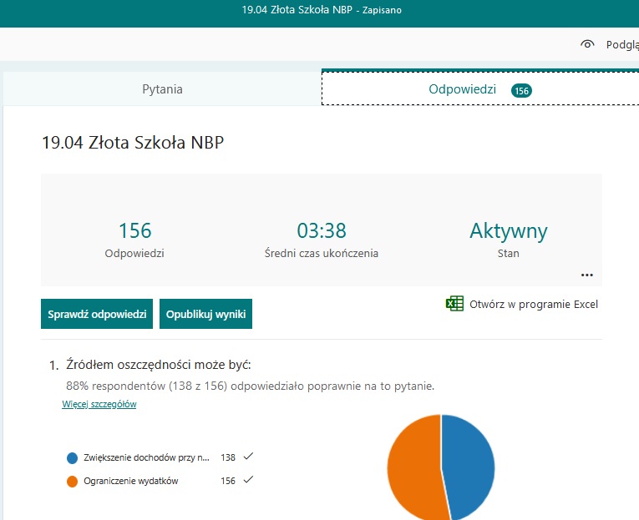Select the 'Ograniczenie wydatków' answer text
Image resolution: width=639 pixels, height=520 pixels.
131,481
